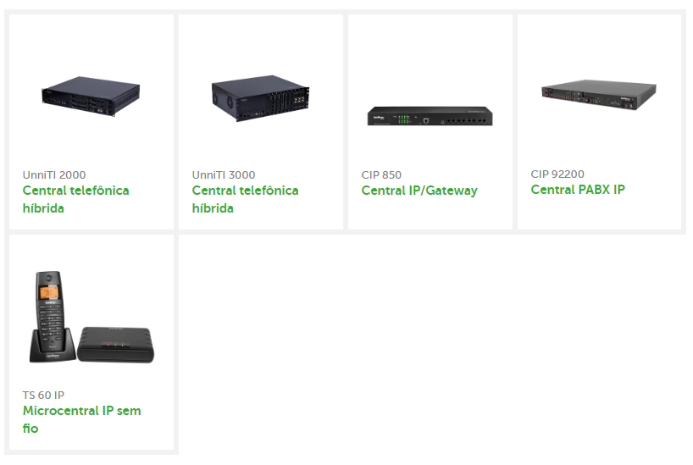Select the CIP 92200 model label

tap(557, 174)
